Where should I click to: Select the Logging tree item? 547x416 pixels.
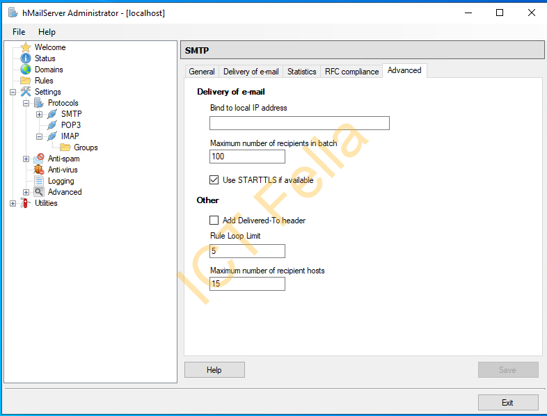tap(61, 181)
